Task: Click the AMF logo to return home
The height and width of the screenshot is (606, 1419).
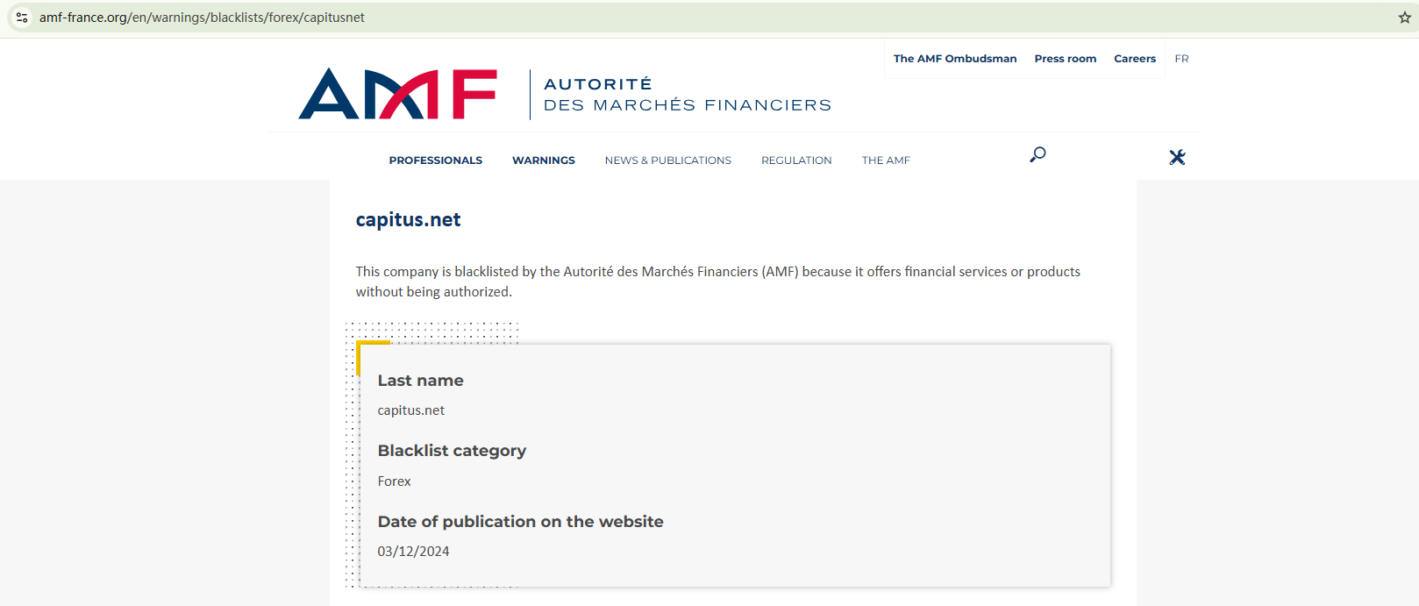Action: [396, 92]
